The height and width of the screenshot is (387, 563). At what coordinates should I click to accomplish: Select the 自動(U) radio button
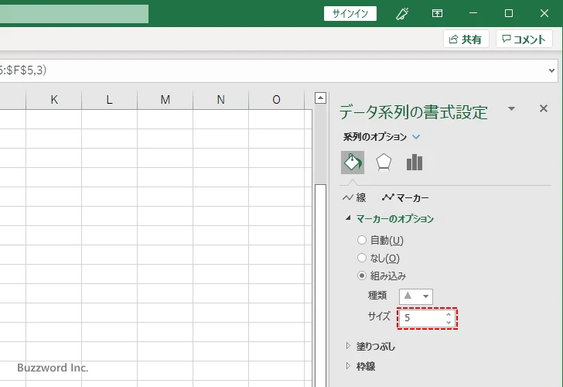362,240
